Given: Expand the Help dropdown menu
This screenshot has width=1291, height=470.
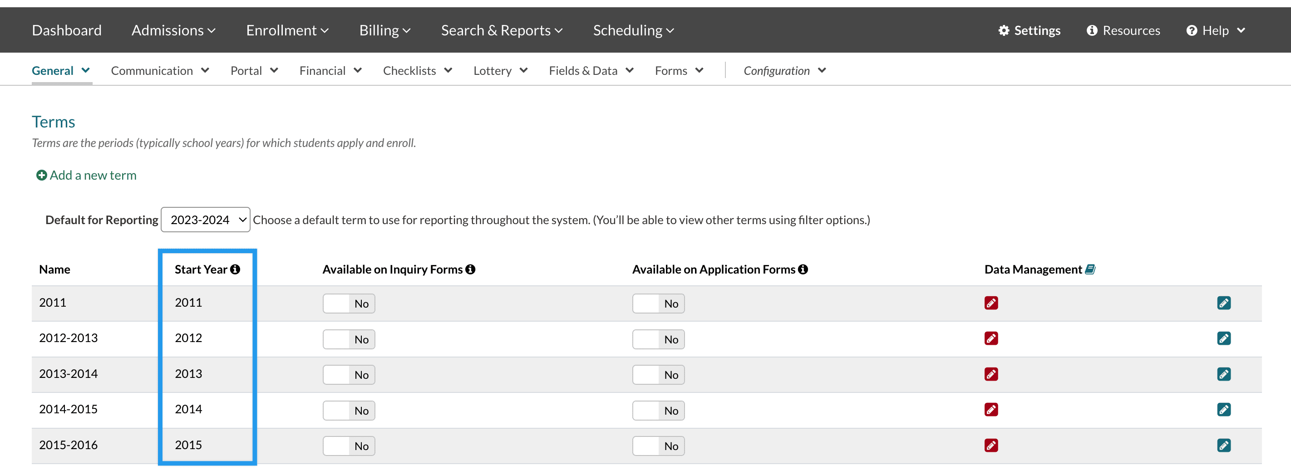Looking at the screenshot, I should pyautogui.click(x=1215, y=30).
